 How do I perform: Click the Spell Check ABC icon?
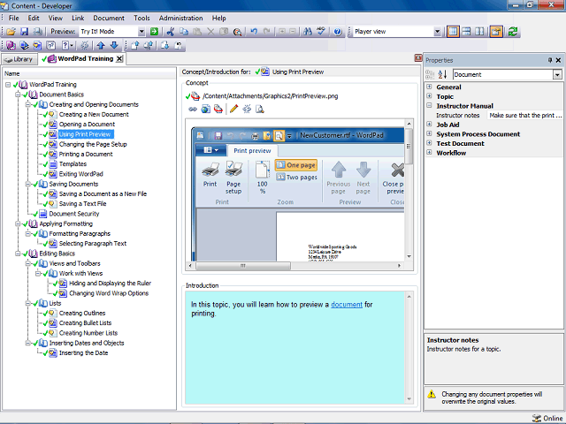(x=321, y=32)
